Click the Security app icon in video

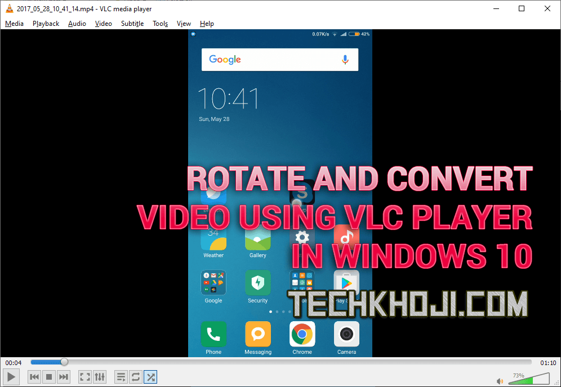tap(257, 283)
